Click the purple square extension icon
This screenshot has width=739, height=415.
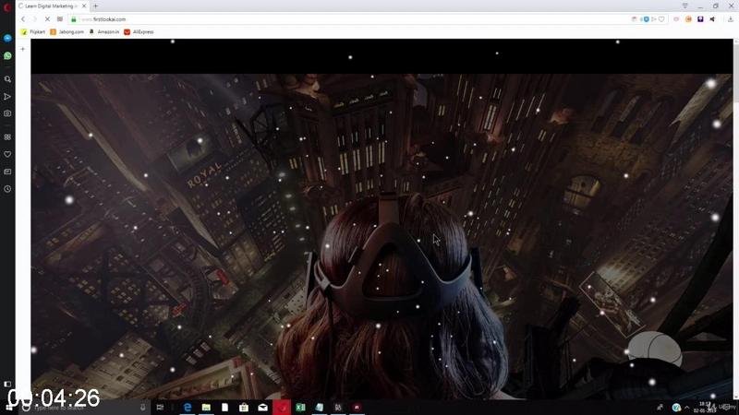coord(700,19)
